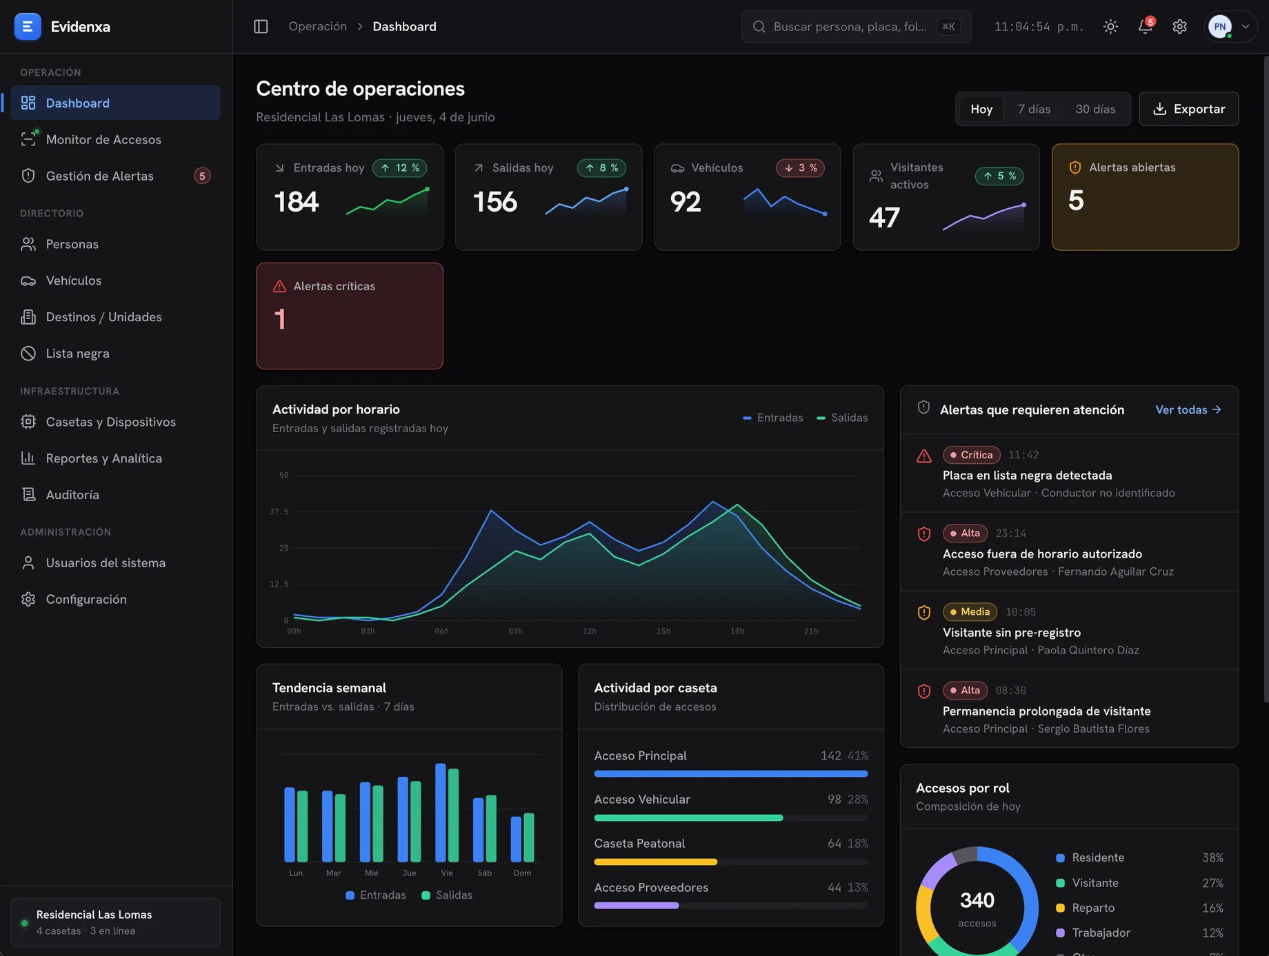Image resolution: width=1269 pixels, height=956 pixels.
Task: Click the Auditoría icon
Action: point(28,495)
